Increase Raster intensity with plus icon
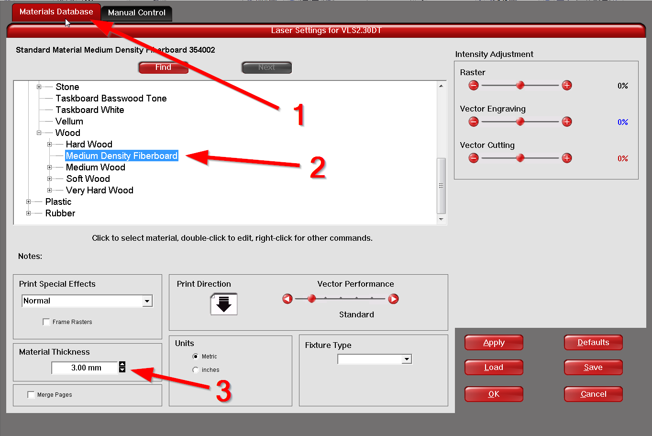The image size is (652, 436). click(567, 86)
